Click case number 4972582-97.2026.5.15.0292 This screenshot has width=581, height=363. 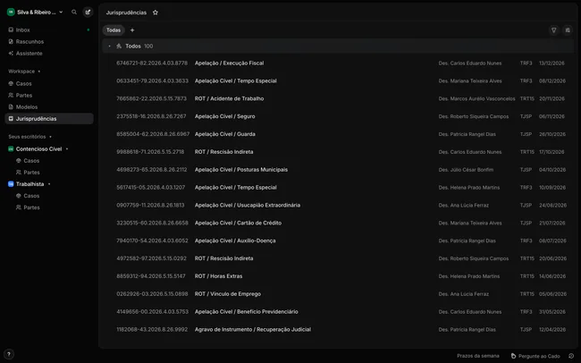[x=151, y=258]
